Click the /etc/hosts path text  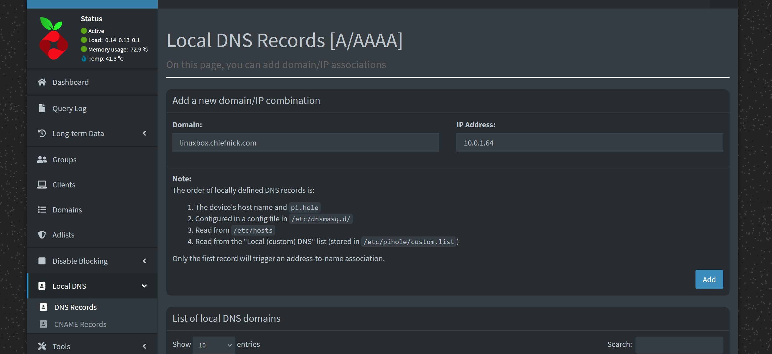[x=253, y=230]
